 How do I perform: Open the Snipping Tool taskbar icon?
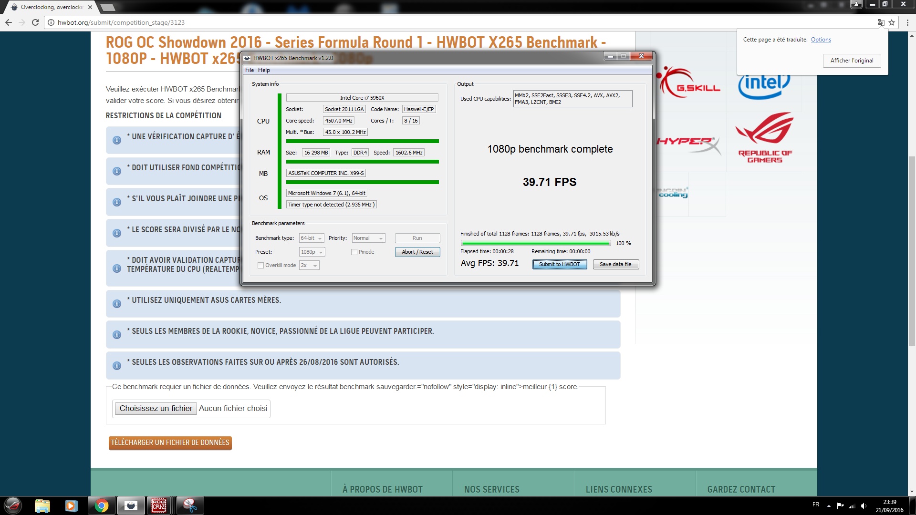[190, 505]
